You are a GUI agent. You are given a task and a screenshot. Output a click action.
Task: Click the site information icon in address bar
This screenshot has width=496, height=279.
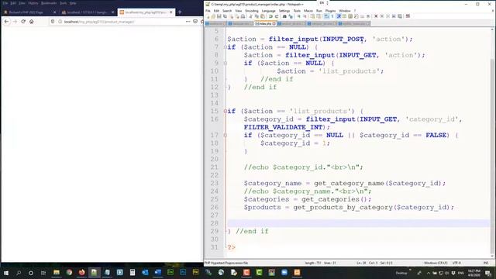pos(60,22)
